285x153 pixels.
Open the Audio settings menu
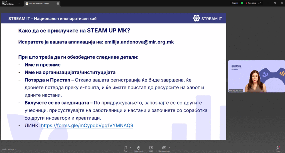point(9,149)
